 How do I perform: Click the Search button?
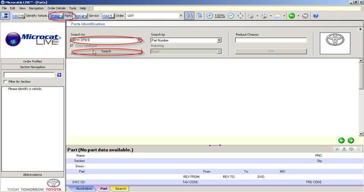click(106, 51)
